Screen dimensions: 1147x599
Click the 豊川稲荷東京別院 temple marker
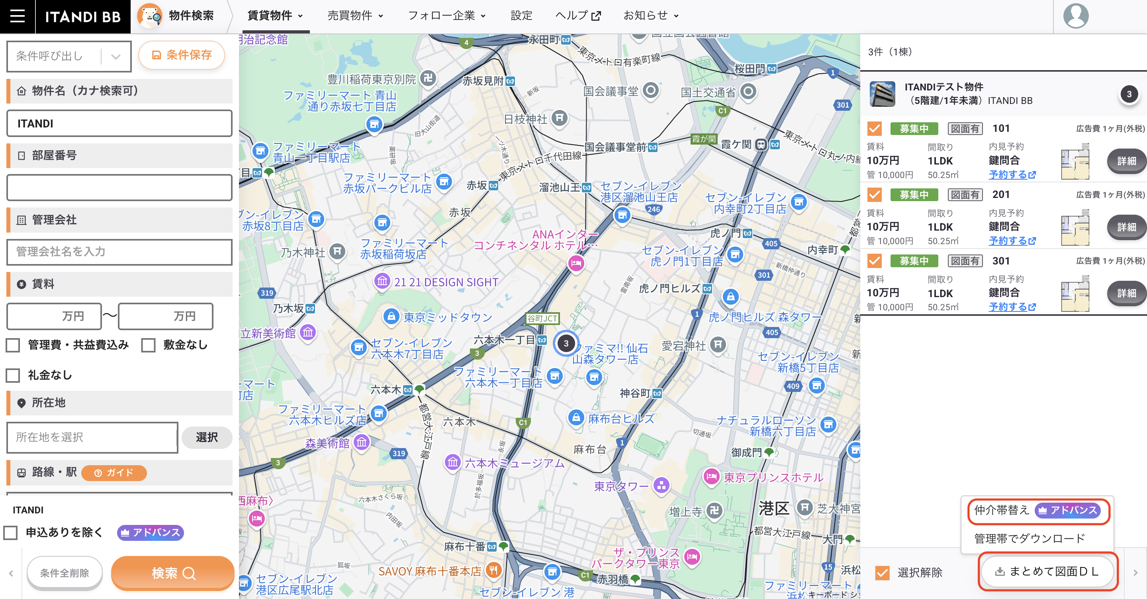[x=428, y=79]
